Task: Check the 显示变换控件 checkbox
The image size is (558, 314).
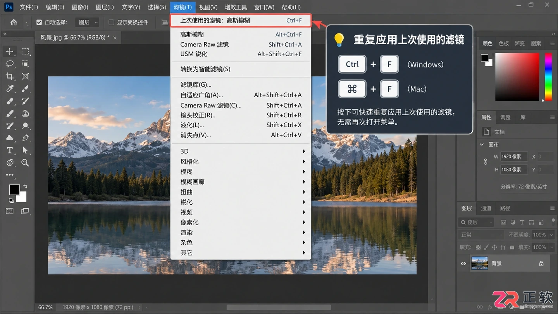Action: [111, 22]
